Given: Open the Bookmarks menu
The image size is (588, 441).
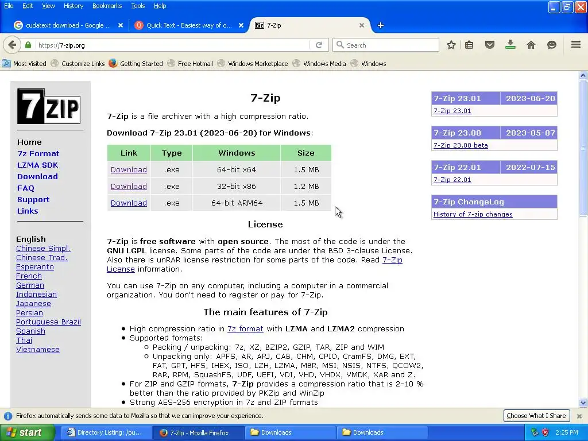Looking at the screenshot, I should (x=107, y=6).
